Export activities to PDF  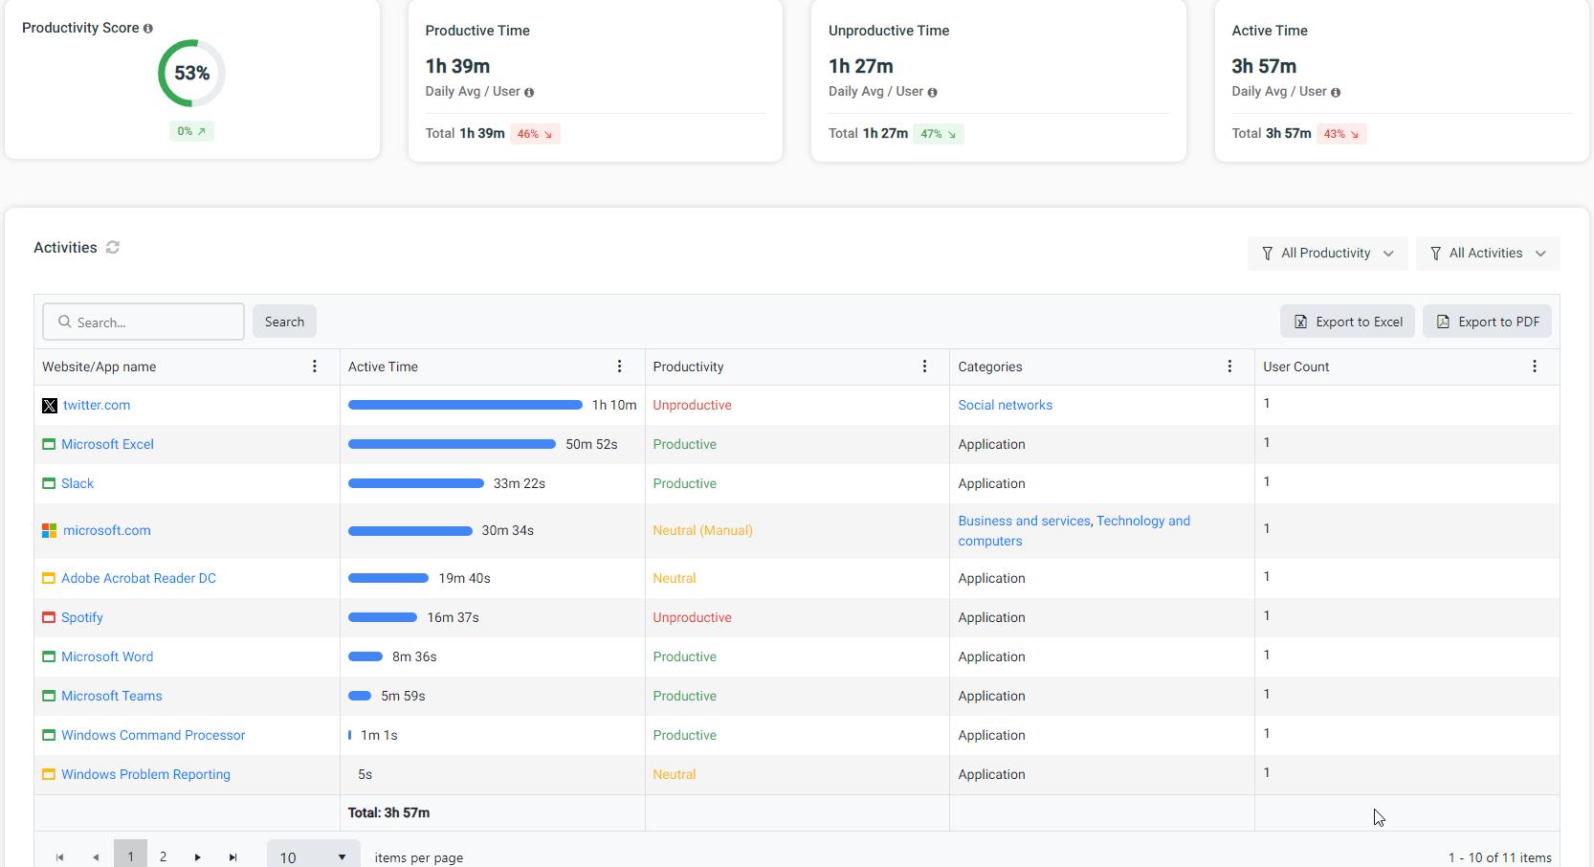coord(1487,322)
